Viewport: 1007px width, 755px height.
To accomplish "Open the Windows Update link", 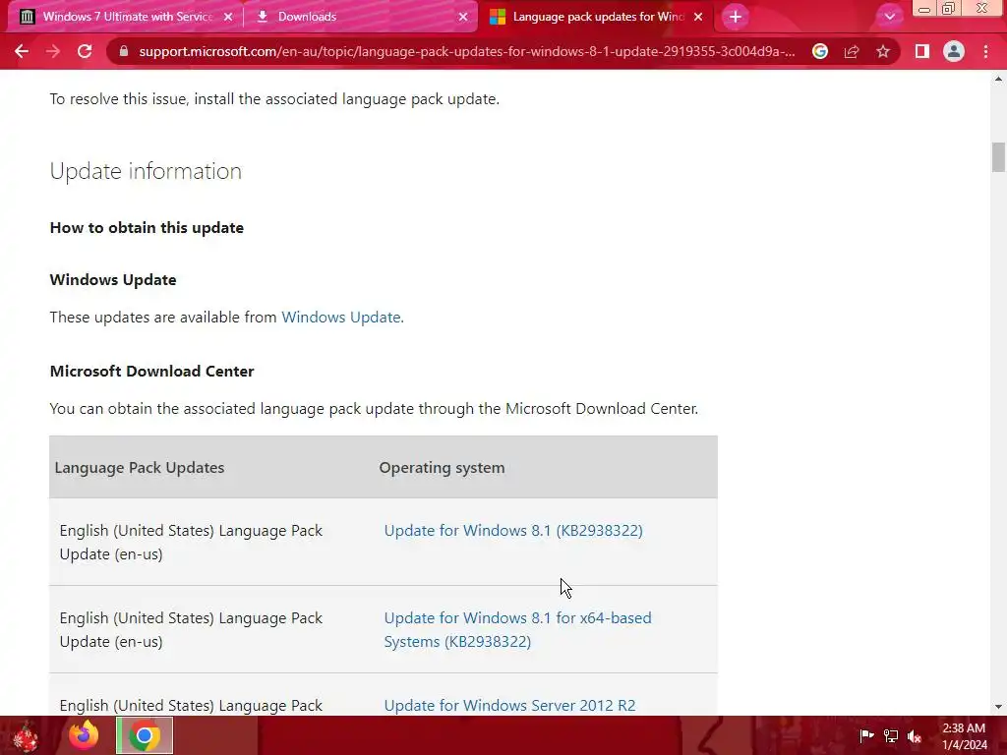I will [341, 318].
